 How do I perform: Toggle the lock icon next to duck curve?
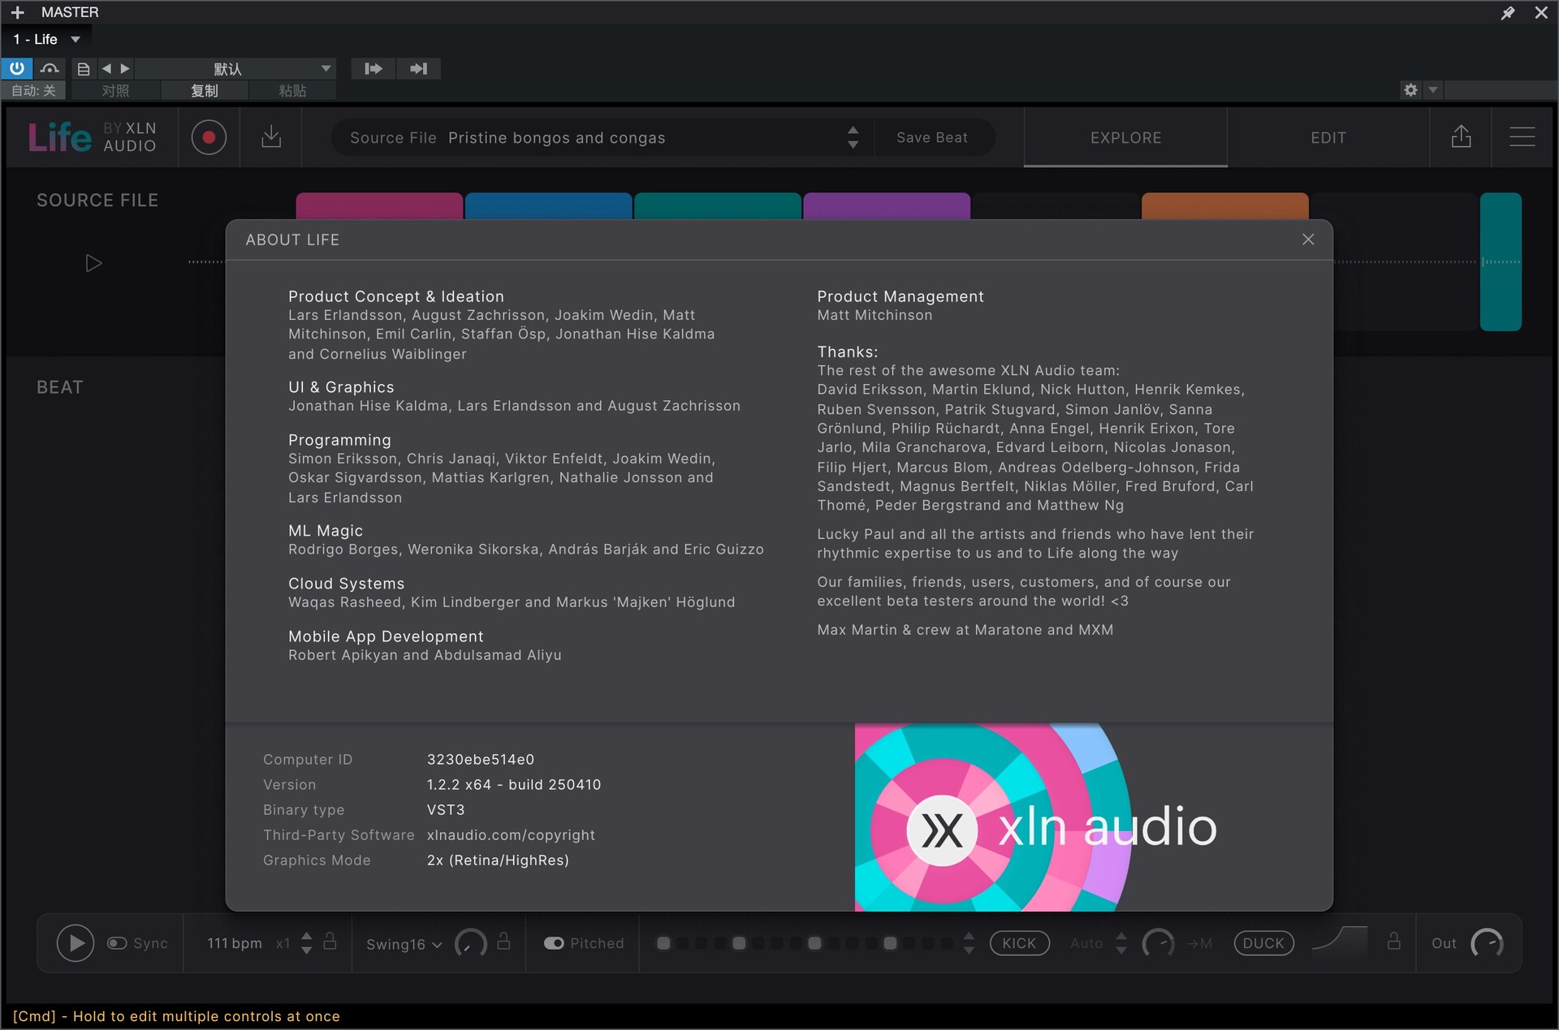coord(1394,941)
